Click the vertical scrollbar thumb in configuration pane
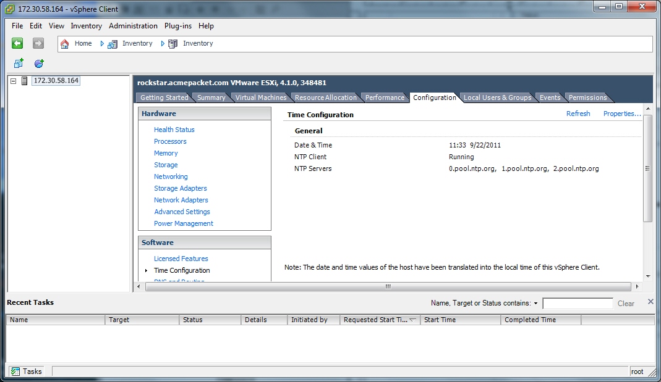Viewport: 661px width, 382px height. [x=647, y=168]
